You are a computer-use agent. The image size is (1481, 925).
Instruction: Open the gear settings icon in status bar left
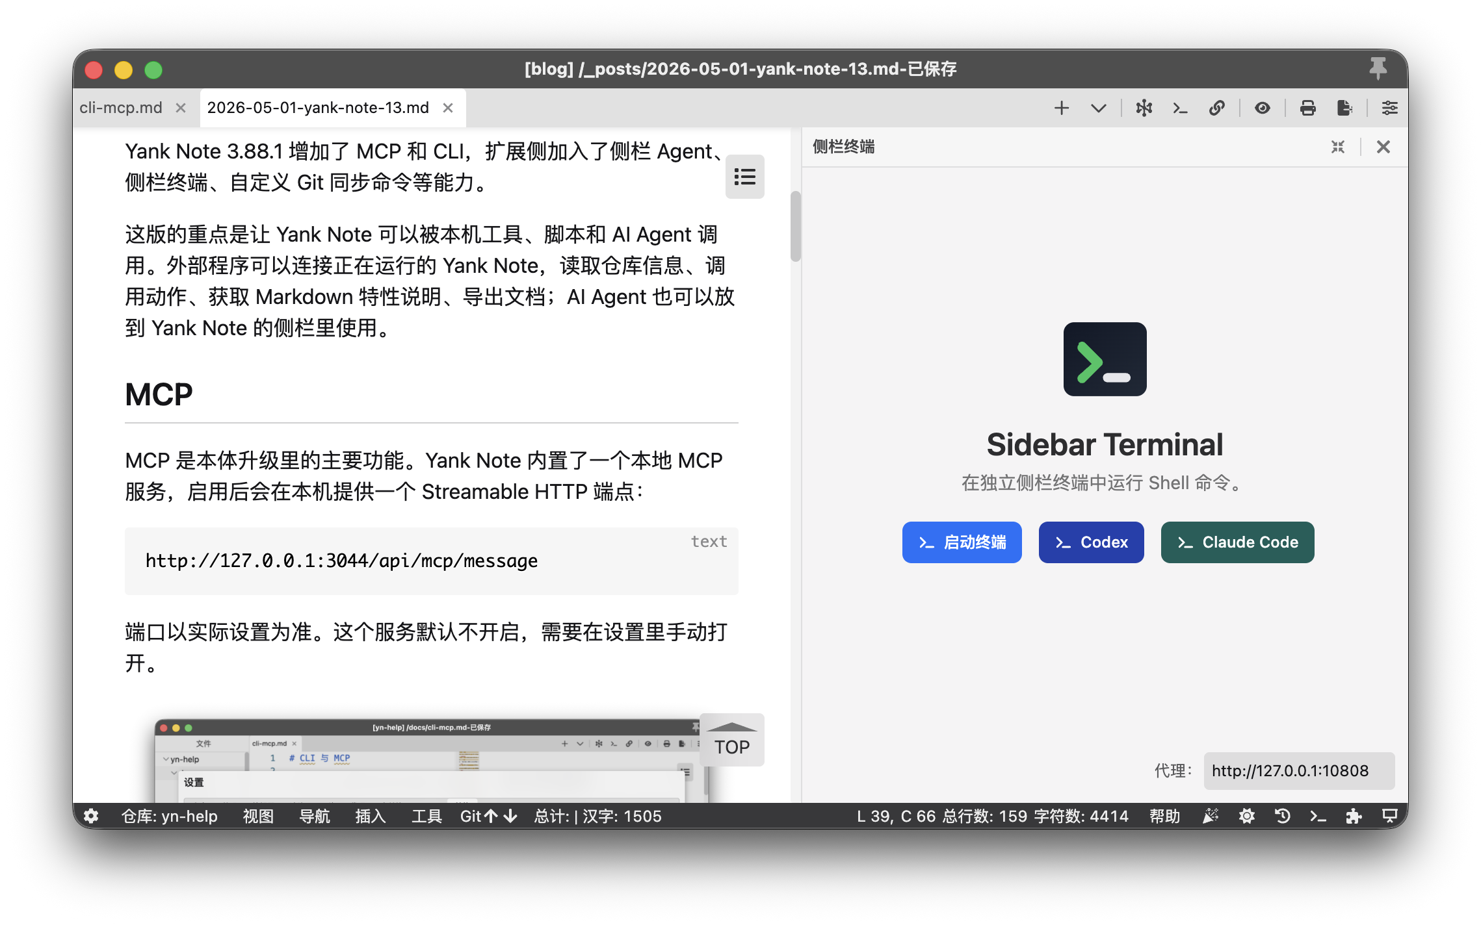[x=91, y=817]
